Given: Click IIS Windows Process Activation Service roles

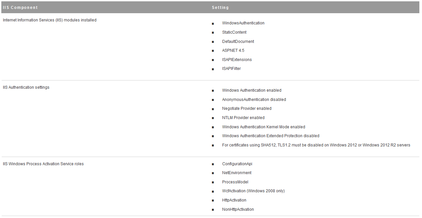Looking at the screenshot, I should tap(43, 164).
